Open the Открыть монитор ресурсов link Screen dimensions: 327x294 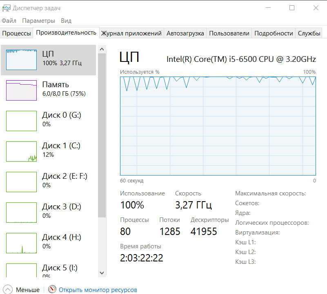point(98,290)
